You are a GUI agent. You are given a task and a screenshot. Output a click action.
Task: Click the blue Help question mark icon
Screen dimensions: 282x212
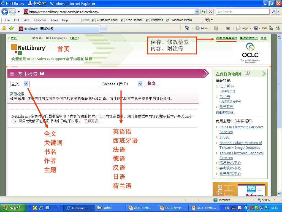[256, 28]
